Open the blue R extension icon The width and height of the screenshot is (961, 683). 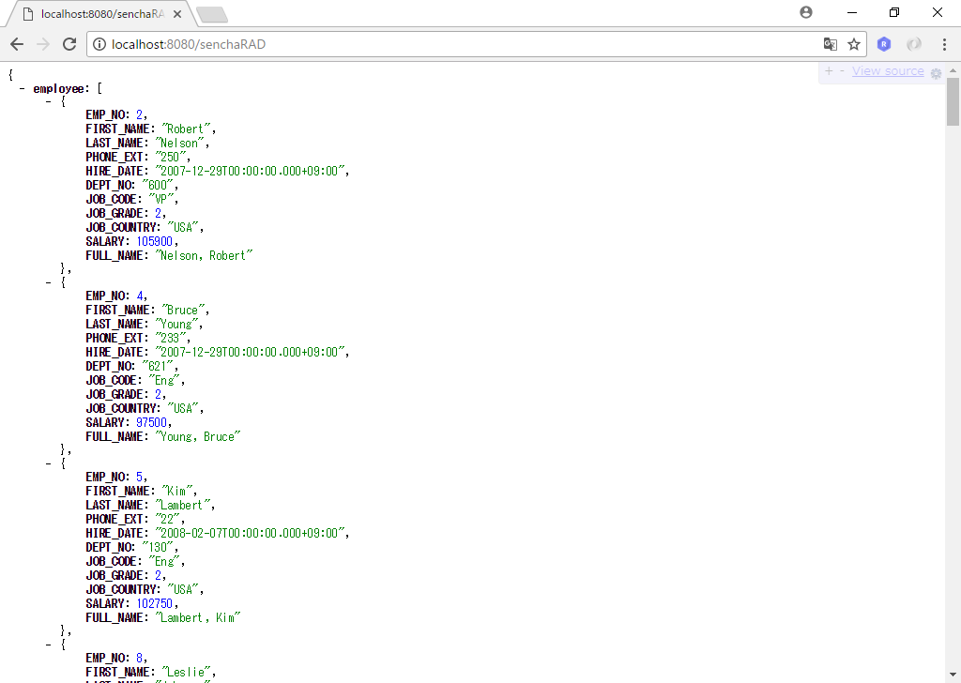coord(882,44)
